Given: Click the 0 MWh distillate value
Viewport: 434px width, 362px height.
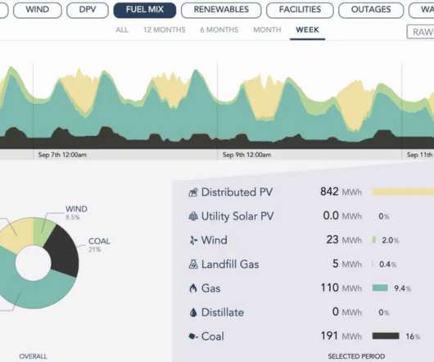Looking at the screenshot, I should click(347, 312).
